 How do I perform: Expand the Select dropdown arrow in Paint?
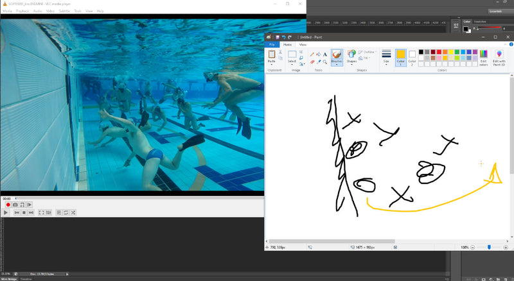tap(292, 65)
